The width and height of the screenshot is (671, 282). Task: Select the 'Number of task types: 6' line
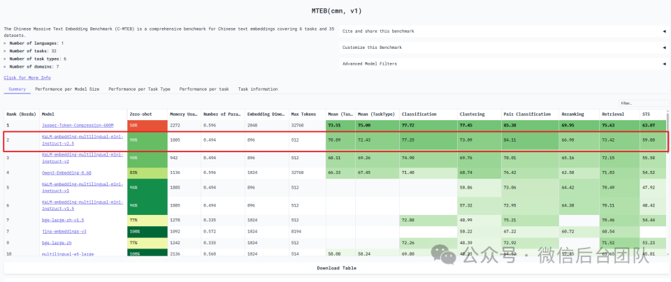[x=38, y=59]
